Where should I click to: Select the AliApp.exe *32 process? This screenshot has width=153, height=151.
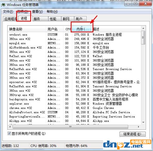coord(21,121)
